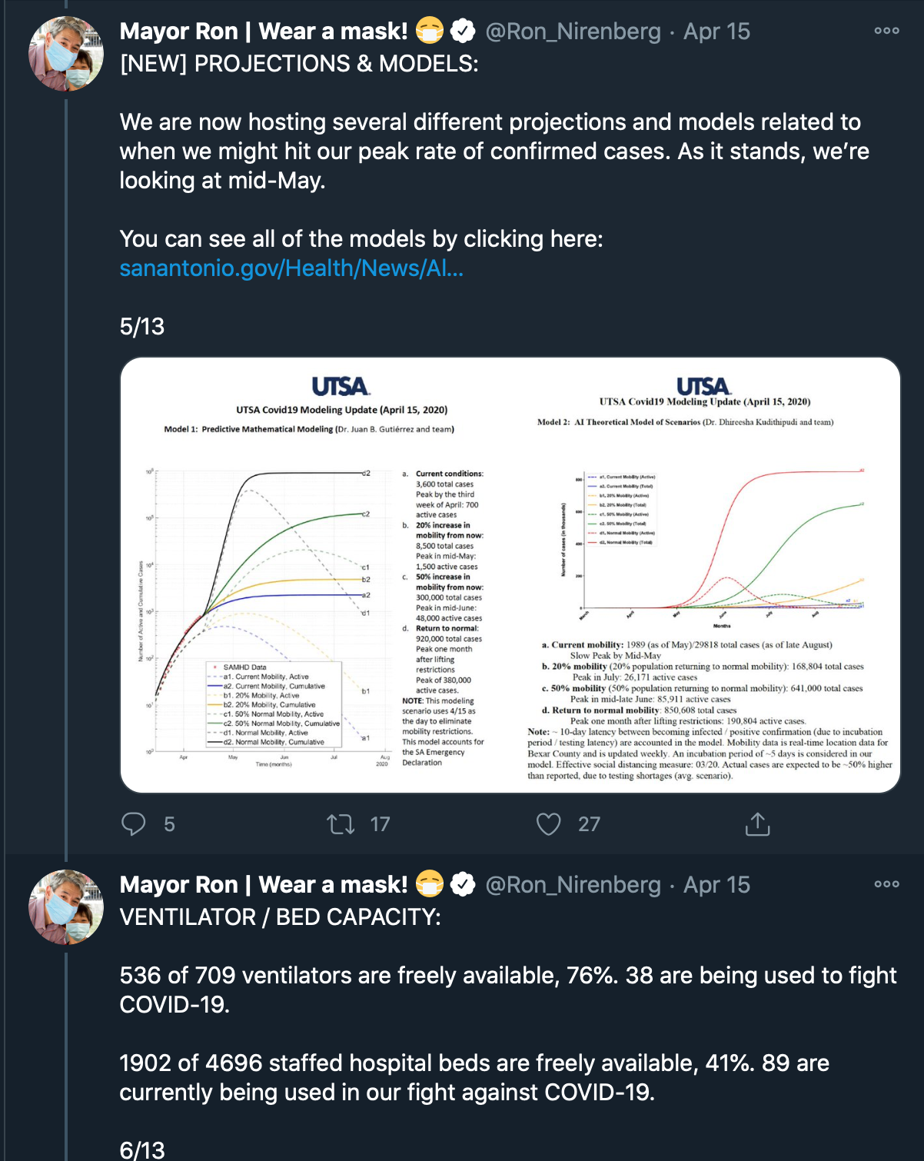Viewport: 924px width, 1161px height.
Task: Click the Apr 15 timestamp on the first tweet
Action: [716, 32]
